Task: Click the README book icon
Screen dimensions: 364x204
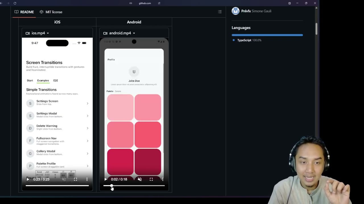Action: 16,12
